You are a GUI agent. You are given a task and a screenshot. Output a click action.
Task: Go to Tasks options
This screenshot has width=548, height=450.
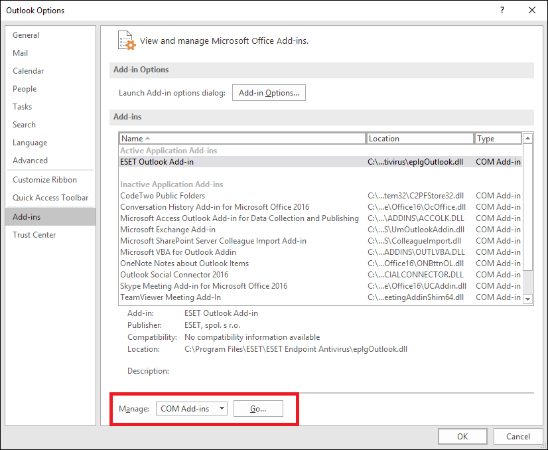[x=50, y=107]
